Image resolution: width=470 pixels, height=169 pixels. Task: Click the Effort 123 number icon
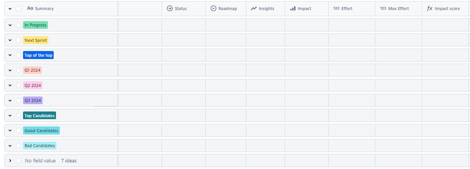click(336, 8)
